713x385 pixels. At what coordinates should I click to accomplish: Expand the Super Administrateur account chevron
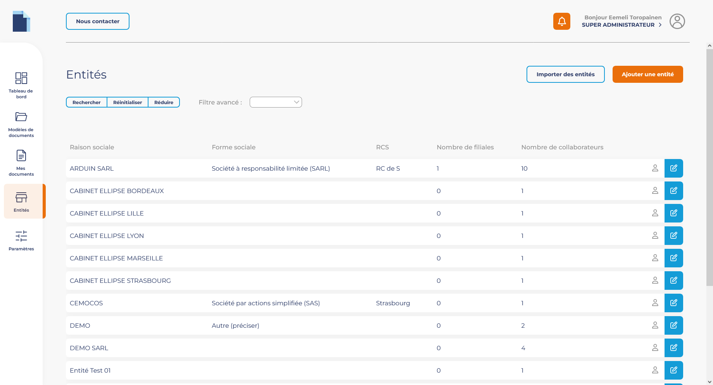coord(660,25)
